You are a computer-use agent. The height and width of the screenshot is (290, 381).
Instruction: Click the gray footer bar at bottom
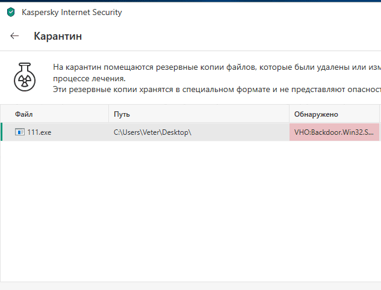[190, 286]
